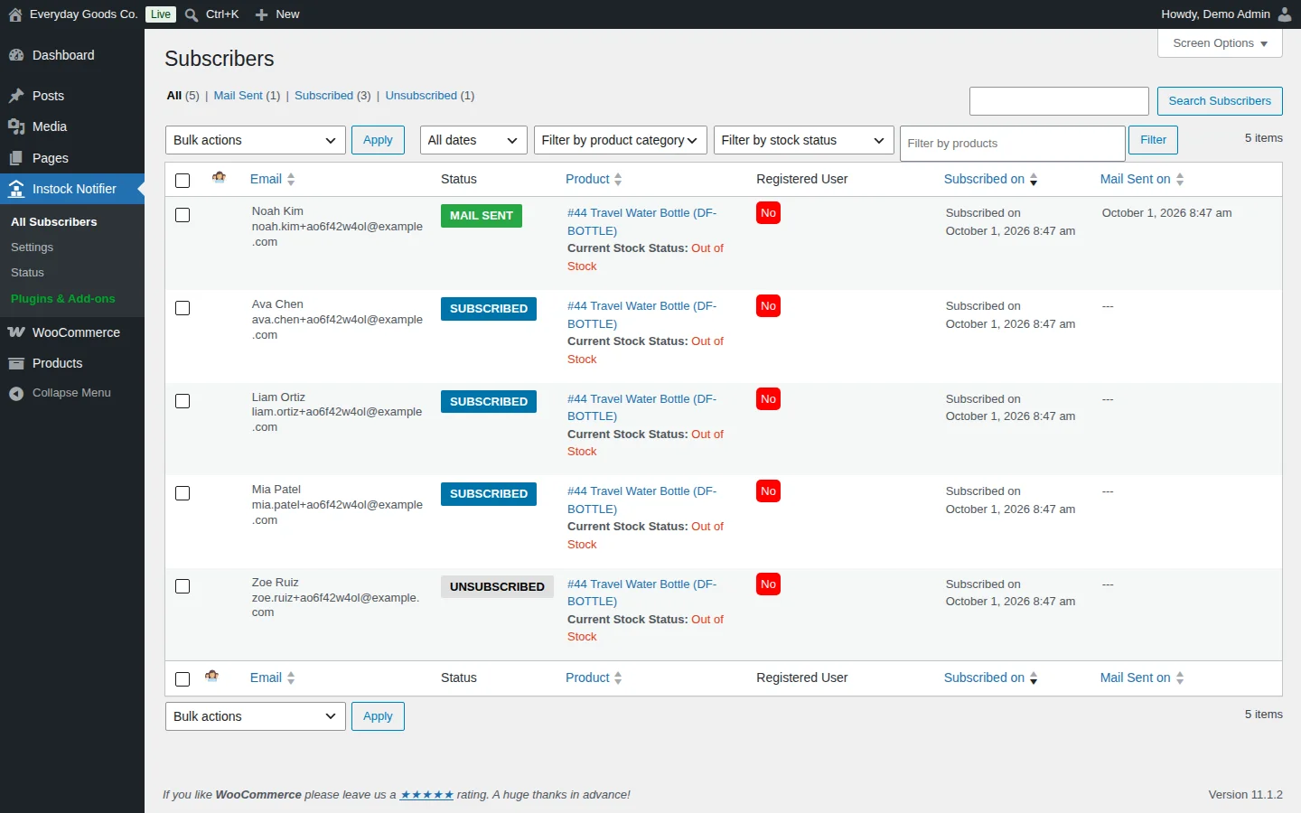Open the Settings submenu item
This screenshot has width=1301, height=813.
(32, 248)
